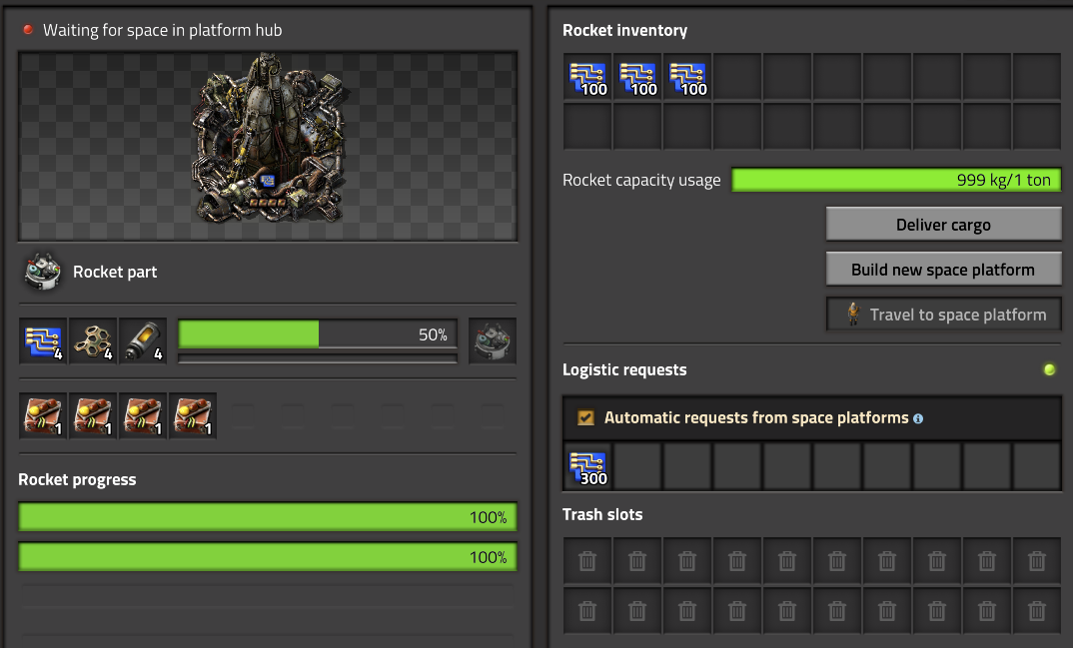Select the rocket fuel ingredient icon
The width and height of the screenshot is (1073, 648).
point(143,341)
